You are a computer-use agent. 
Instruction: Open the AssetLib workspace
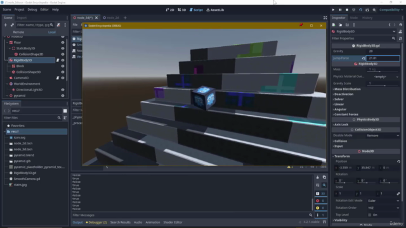215,10
